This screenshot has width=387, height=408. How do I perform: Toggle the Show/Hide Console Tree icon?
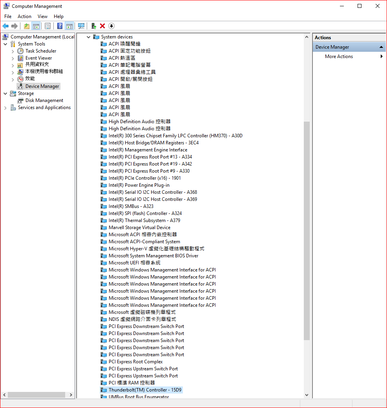pyautogui.click(x=36, y=26)
